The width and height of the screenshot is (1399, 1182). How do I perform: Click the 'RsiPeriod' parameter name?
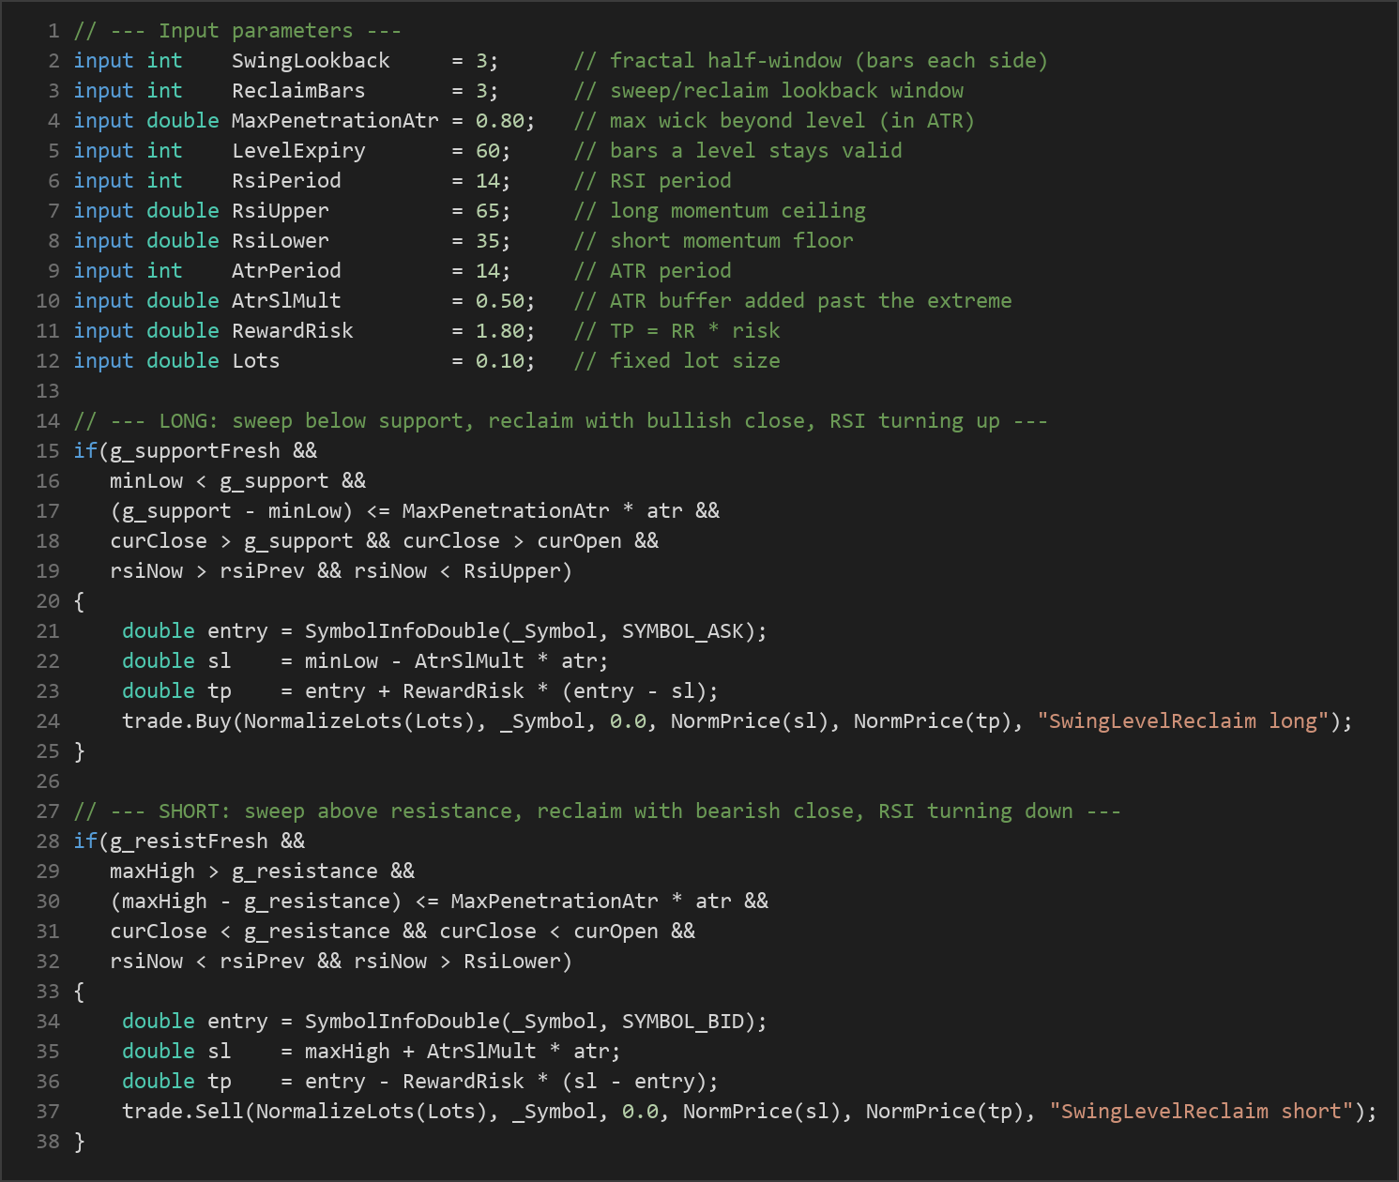click(x=286, y=181)
